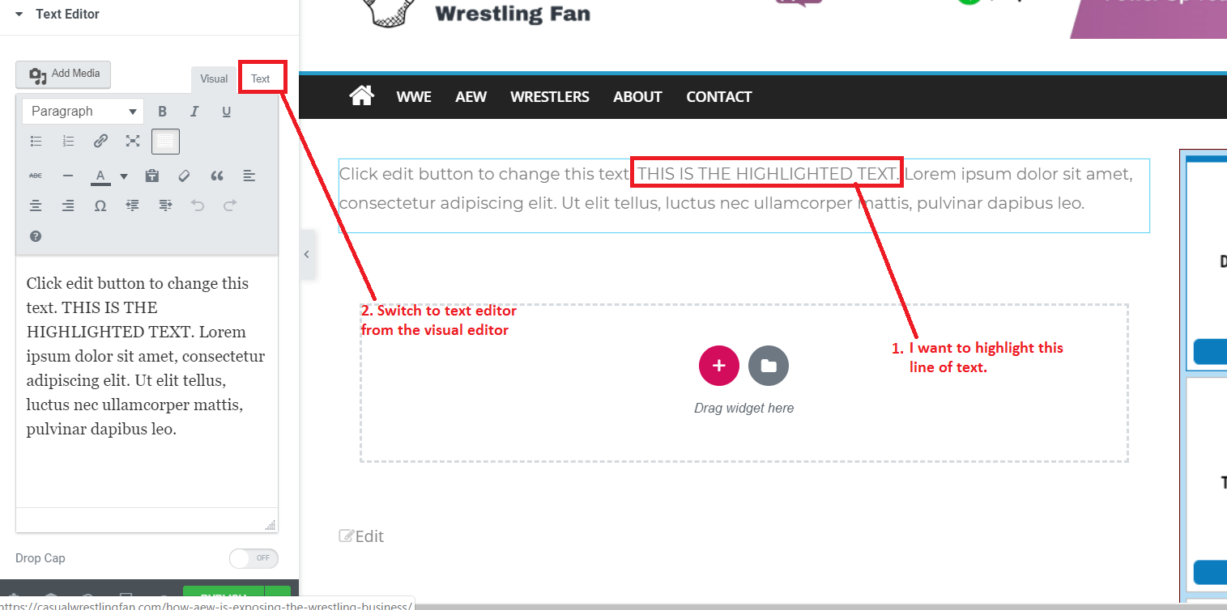Apply italic formatting
This screenshot has height=610, width=1227.
(194, 112)
